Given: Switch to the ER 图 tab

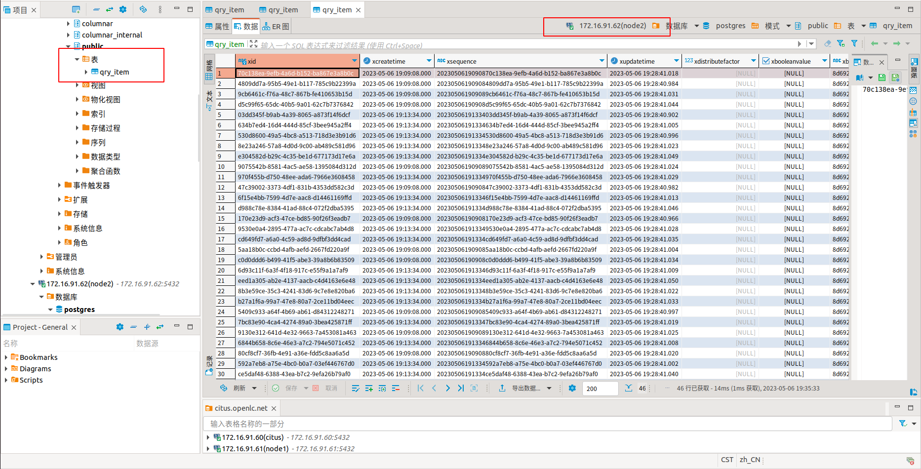Looking at the screenshot, I should point(276,27).
